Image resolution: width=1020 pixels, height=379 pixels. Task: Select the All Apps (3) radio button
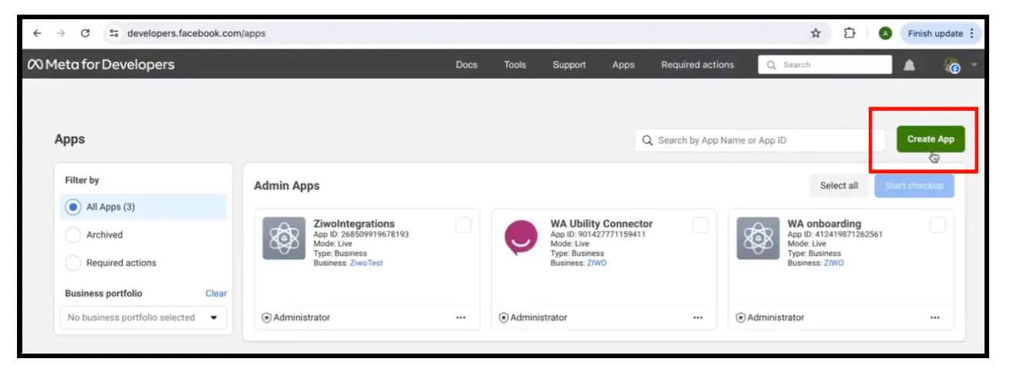coord(73,206)
